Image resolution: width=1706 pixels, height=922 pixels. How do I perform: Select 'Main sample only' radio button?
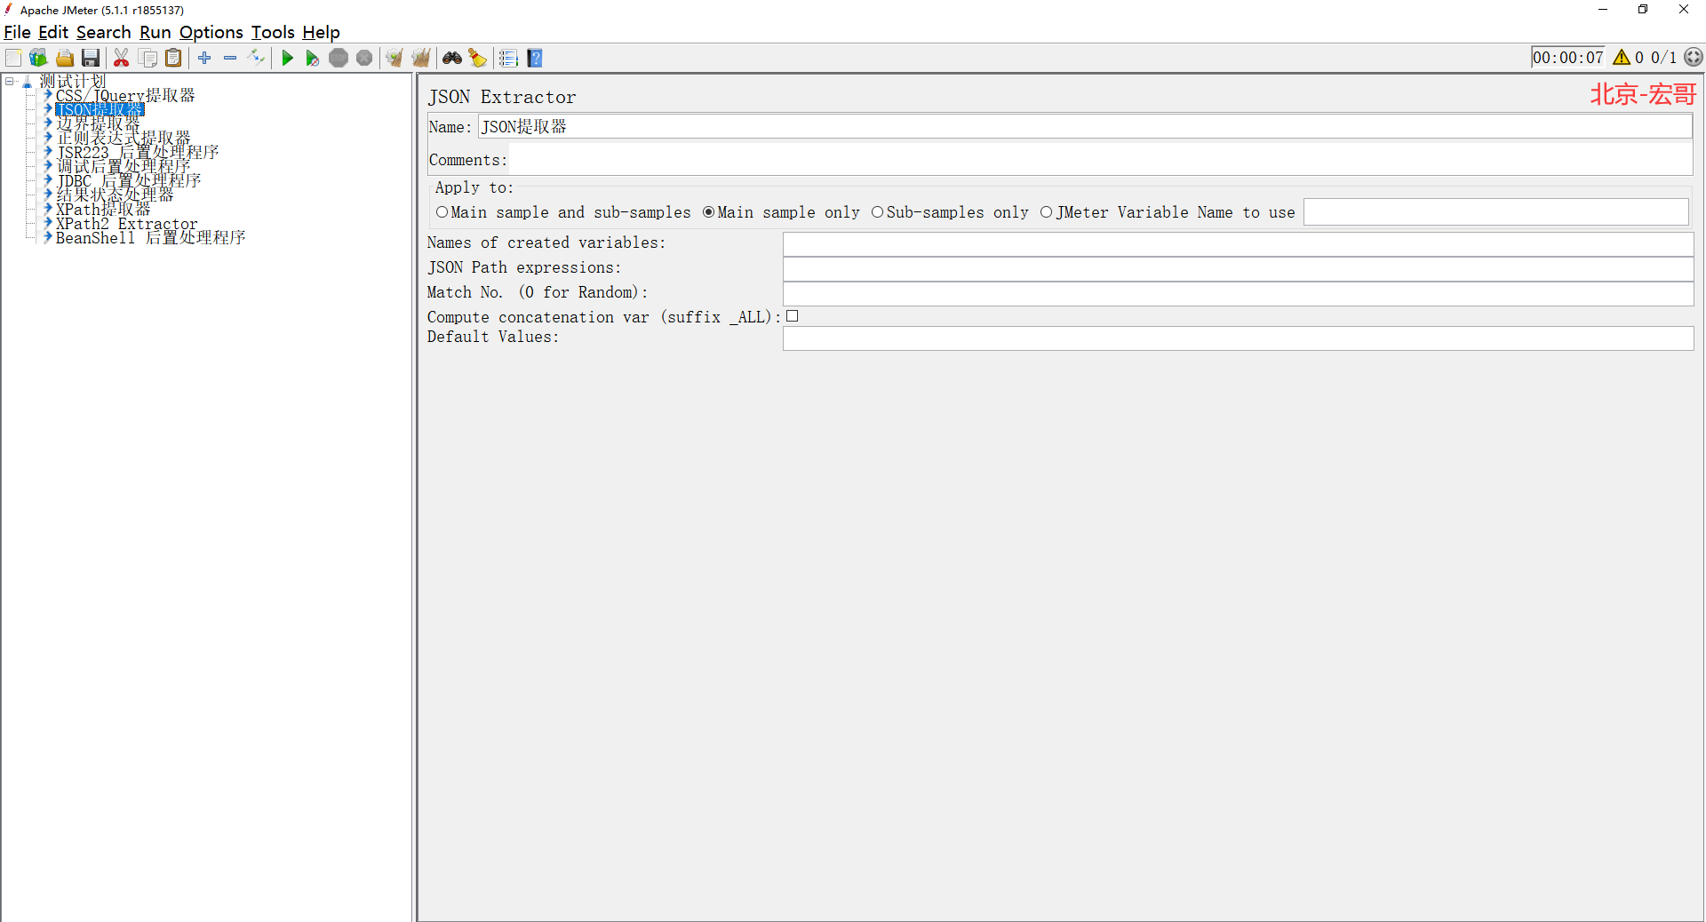pos(708,212)
